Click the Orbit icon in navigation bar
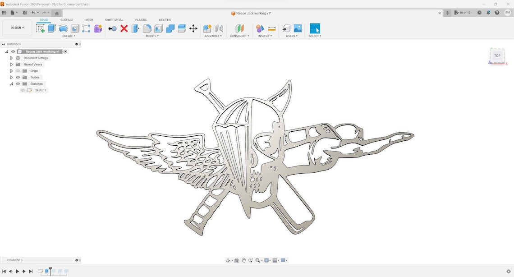Image resolution: width=514 pixels, height=277 pixels. click(x=229, y=260)
